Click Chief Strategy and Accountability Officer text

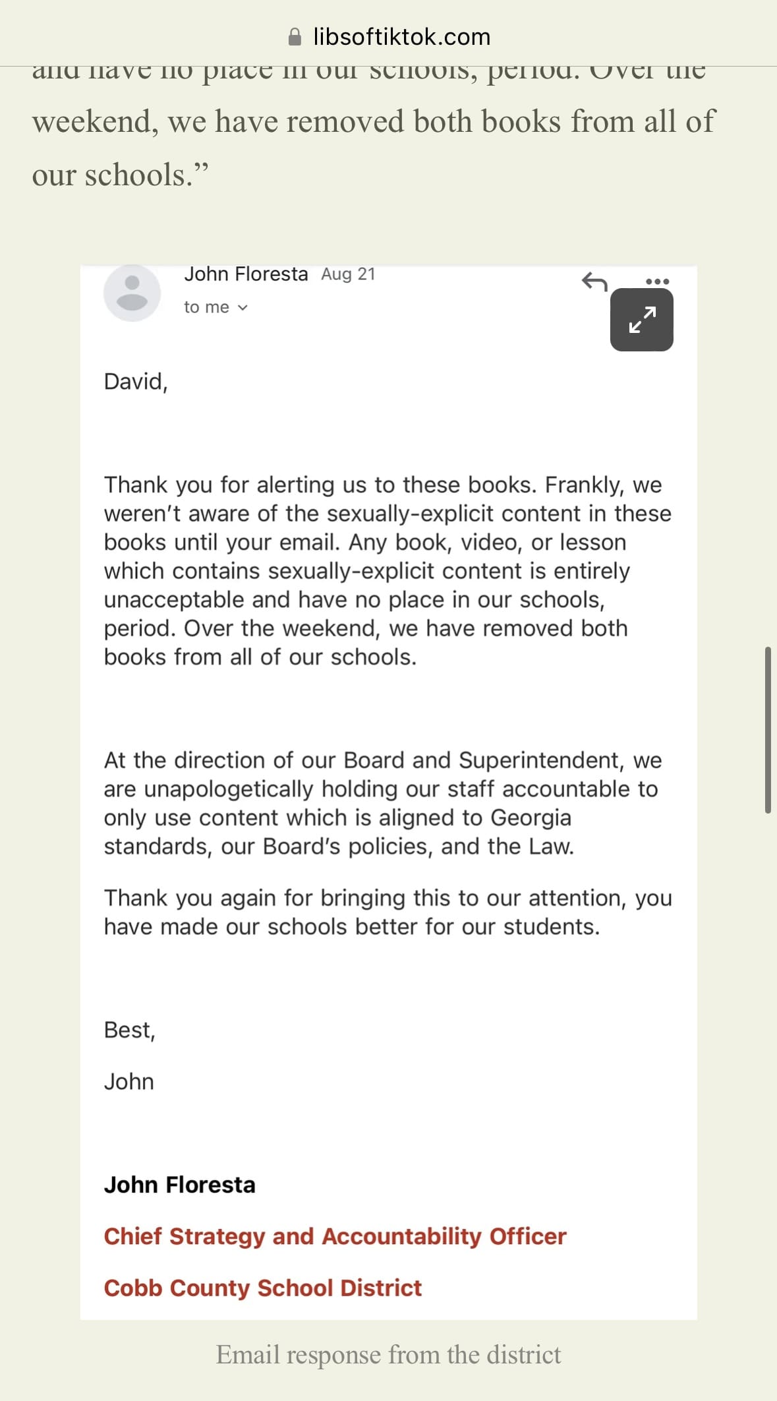(335, 1236)
